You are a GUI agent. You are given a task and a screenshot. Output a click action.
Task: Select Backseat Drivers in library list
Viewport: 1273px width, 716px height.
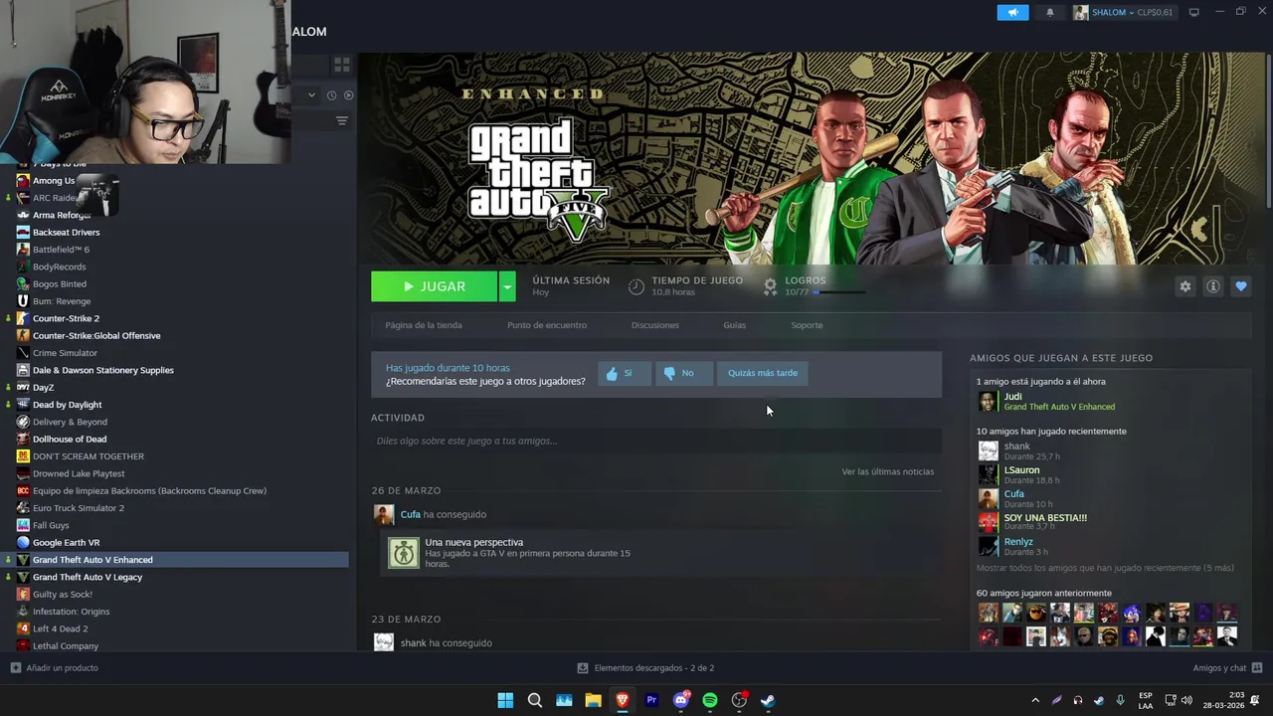point(66,233)
